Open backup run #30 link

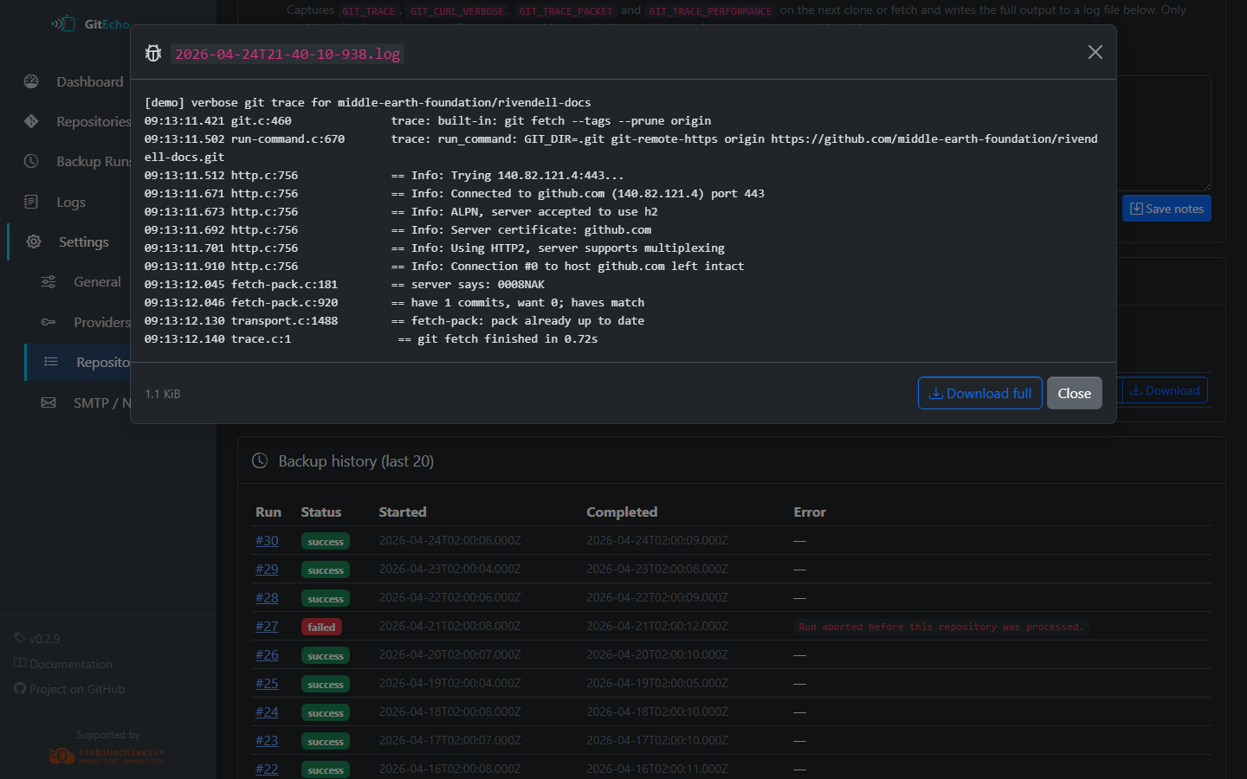267,541
